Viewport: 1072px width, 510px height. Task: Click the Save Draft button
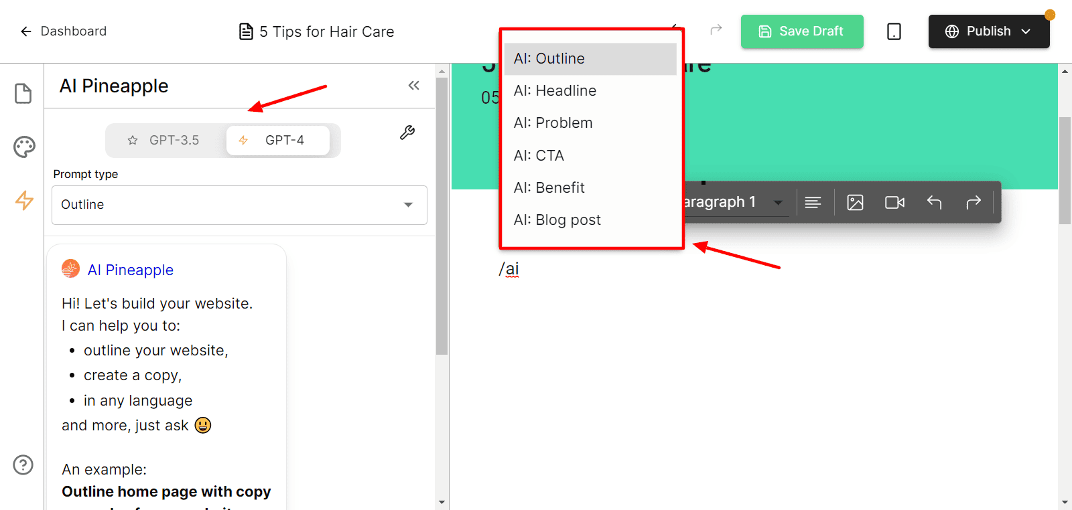click(801, 31)
